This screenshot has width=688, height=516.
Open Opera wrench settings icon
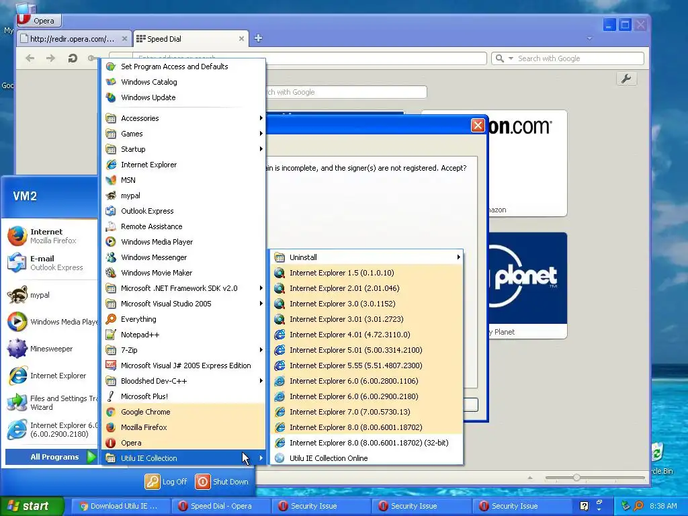pos(626,79)
